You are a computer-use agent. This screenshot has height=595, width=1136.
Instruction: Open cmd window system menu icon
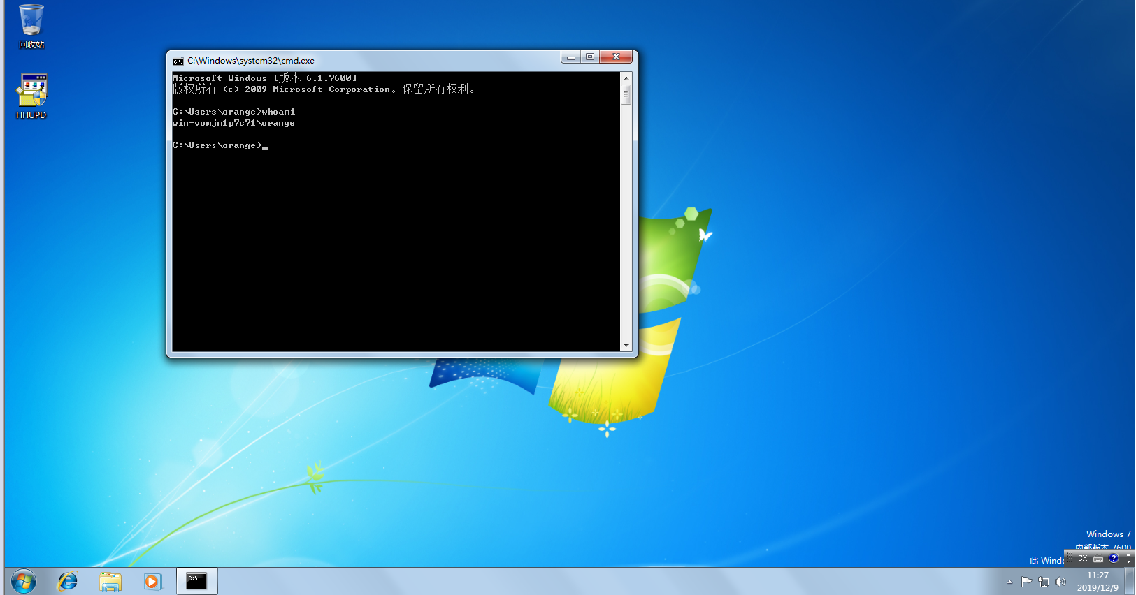[x=178, y=61]
